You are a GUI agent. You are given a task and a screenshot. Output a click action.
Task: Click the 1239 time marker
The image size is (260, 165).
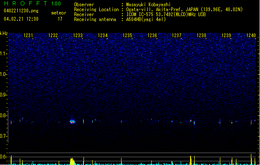pos(226,35)
